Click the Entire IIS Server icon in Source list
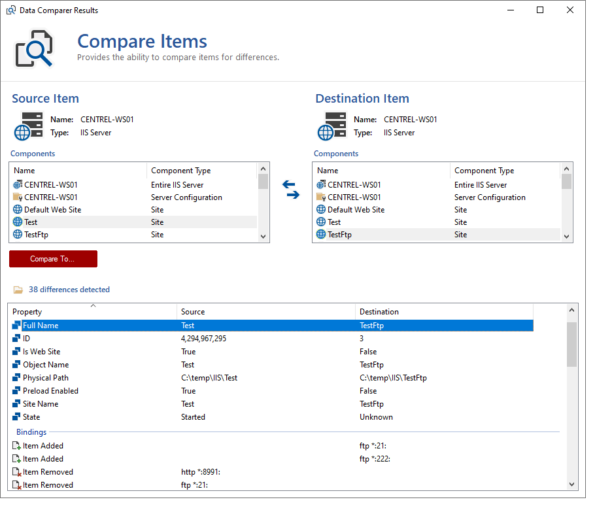Viewport: 595px width, 506px height. coord(18,185)
